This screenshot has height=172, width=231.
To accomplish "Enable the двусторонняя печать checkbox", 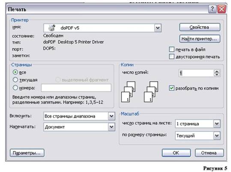I will 171,57.
